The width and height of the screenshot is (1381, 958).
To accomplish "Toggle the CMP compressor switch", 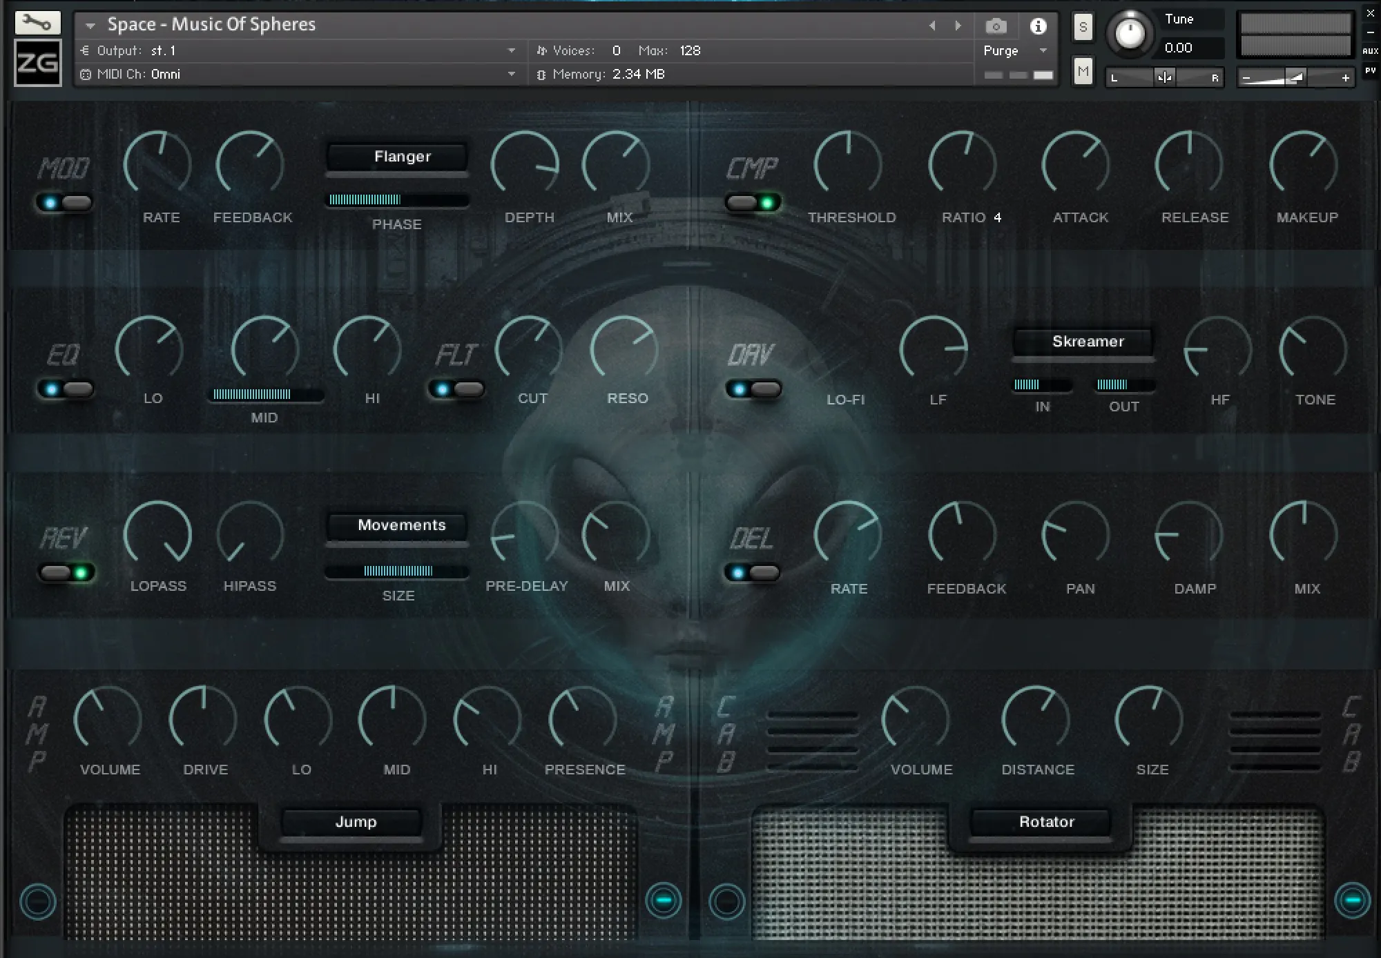I will click(x=753, y=203).
